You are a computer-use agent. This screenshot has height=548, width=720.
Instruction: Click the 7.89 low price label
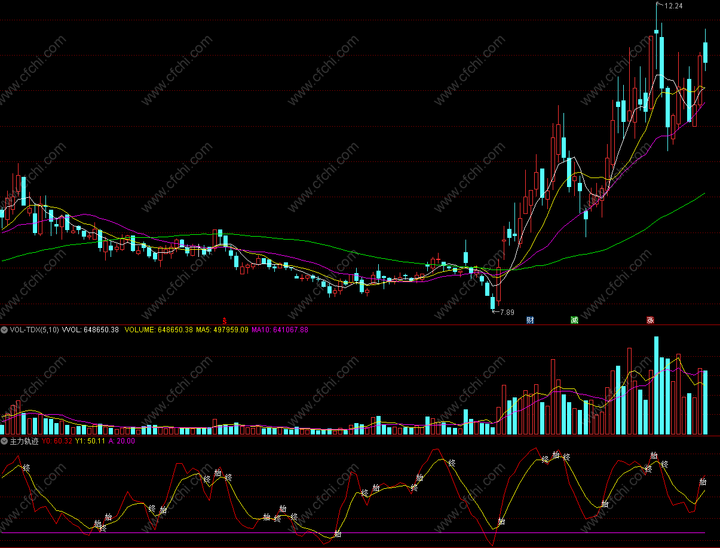[x=507, y=313]
